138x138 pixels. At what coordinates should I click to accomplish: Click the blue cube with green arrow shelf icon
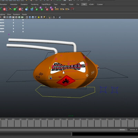32,9
